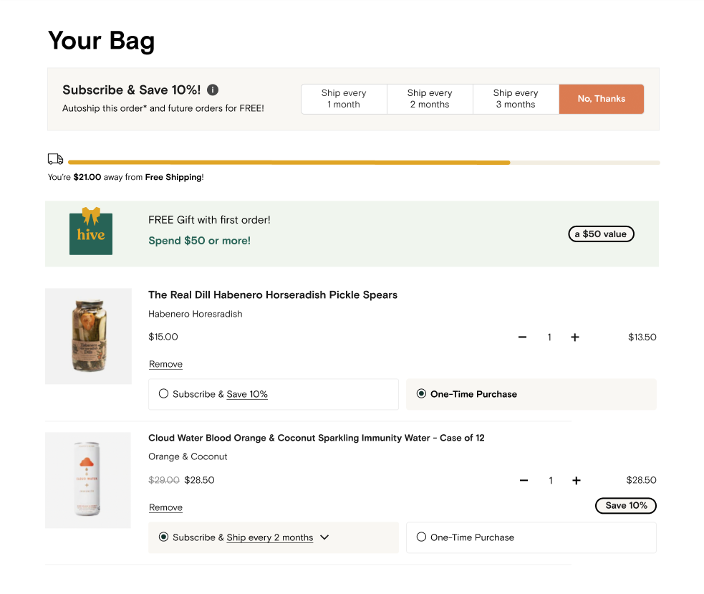Click the Hive gift box icon
This screenshot has height=594, width=704.
click(91, 232)
